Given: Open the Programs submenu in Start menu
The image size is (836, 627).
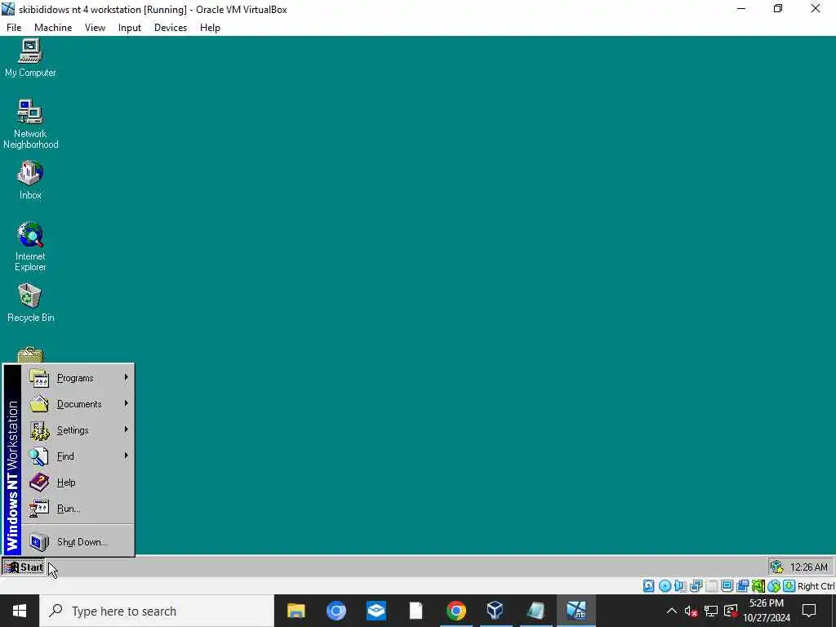Looking at the screenshot, I should coord(78,378).
